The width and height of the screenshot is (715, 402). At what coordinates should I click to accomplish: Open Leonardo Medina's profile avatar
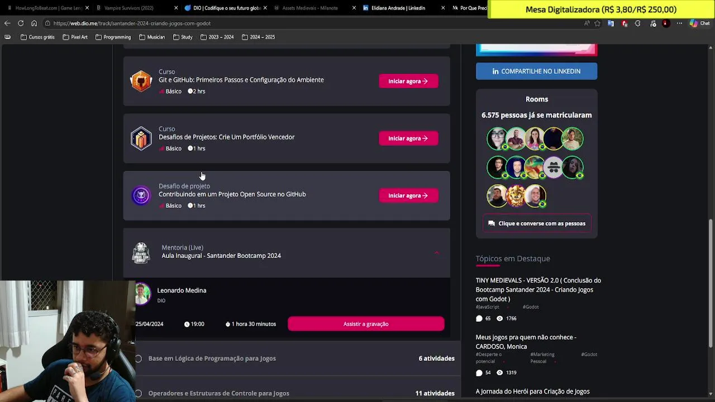pos(143,294)
